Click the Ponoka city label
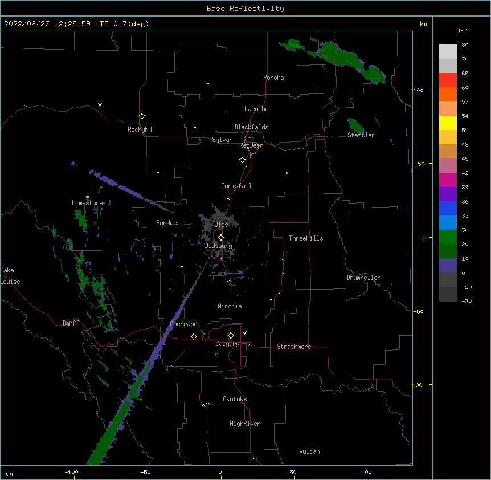491x480 pixels. [x=273, y=78]
